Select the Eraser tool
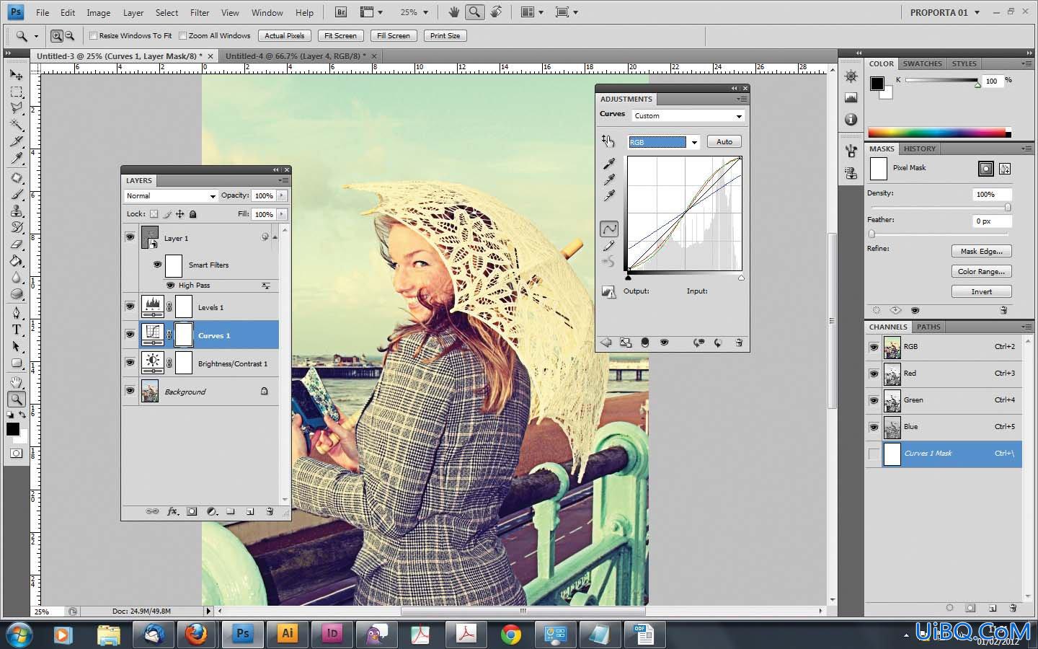The height and width of the screenshot is (649, 1038). coord(16,244)
